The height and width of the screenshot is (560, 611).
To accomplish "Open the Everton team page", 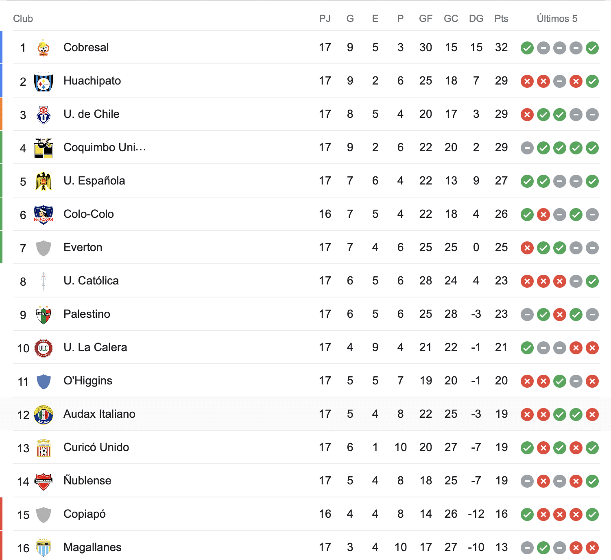I will coord(83,247).
